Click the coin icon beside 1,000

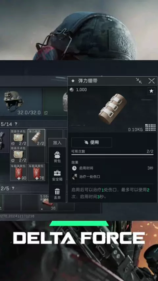click(71, 90)
